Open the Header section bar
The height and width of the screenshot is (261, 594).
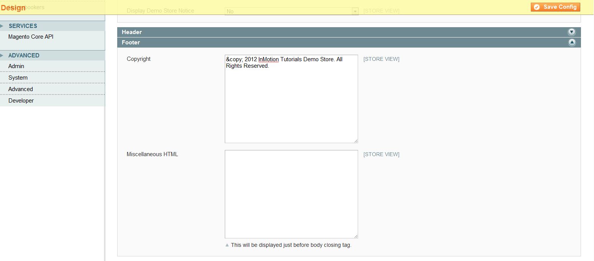[x=349, y=32]
